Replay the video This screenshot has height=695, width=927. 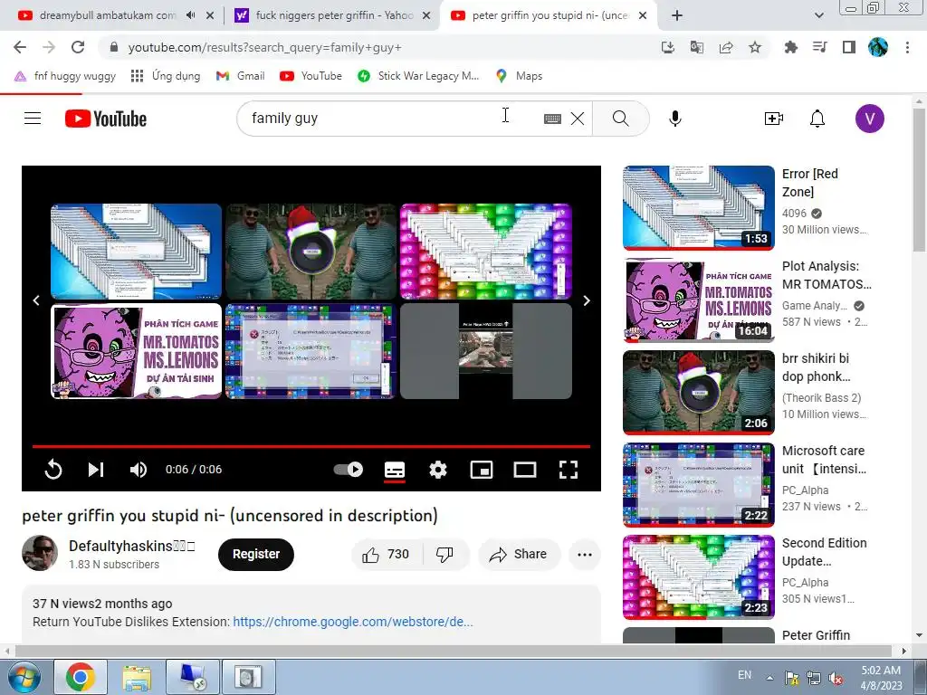click(53, 470)
